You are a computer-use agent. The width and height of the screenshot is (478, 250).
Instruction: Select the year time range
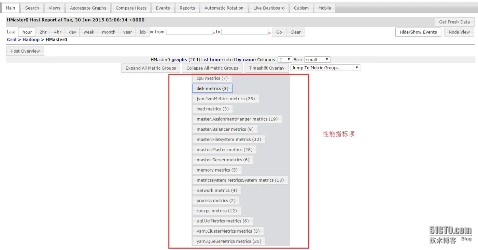[x=127, y=32]
